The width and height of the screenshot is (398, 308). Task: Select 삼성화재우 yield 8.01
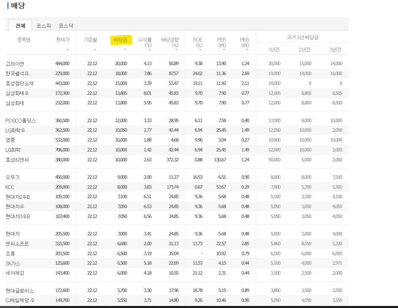point(147,93)
